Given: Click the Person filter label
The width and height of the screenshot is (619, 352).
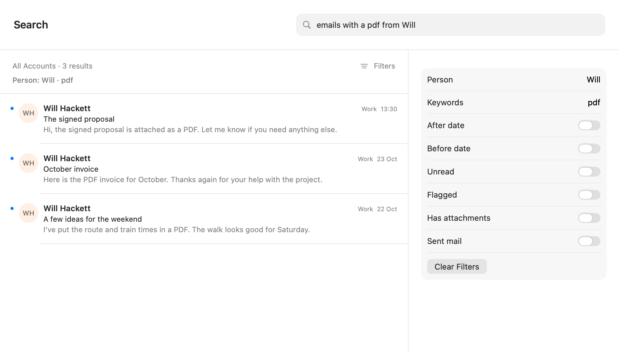Looking at the screenshot, I should tap(440, 80).
